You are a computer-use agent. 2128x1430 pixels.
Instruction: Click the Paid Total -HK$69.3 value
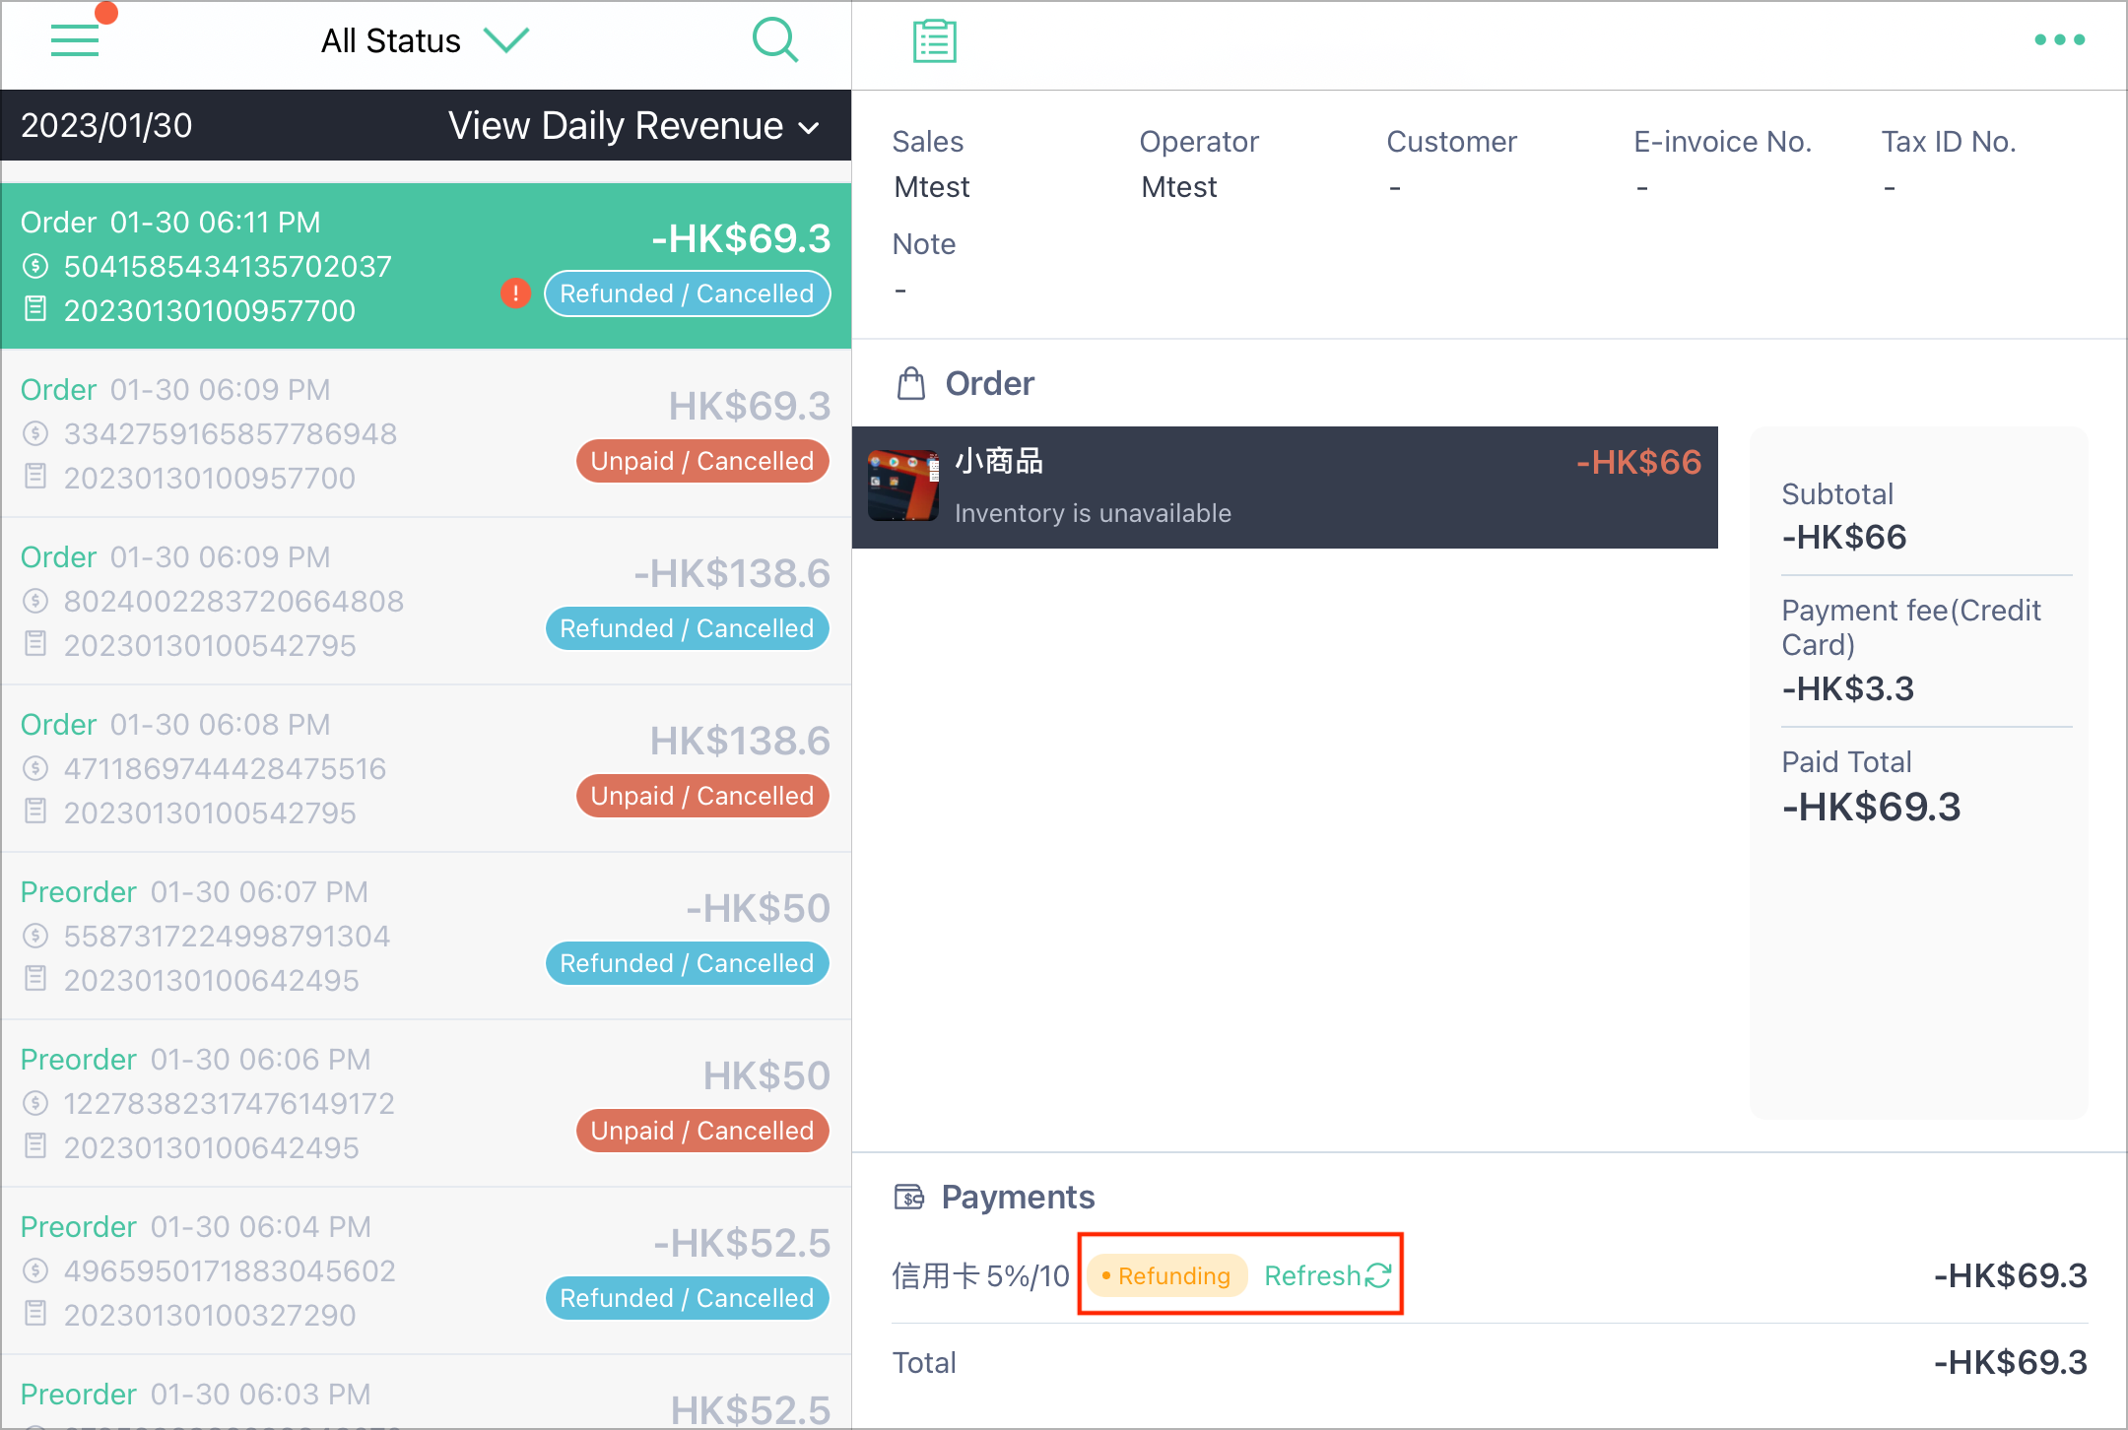(1872, 808)
